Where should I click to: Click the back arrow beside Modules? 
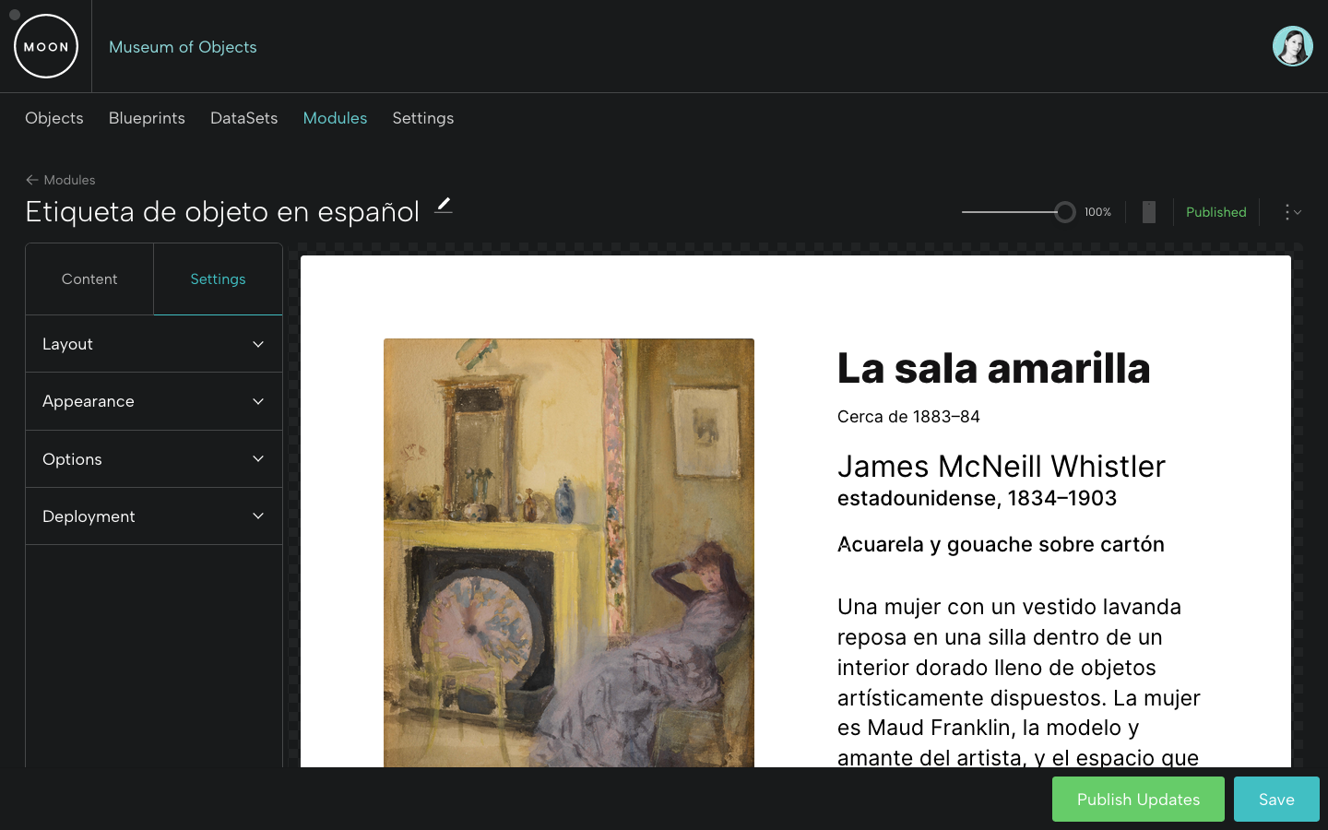[32, 180]
